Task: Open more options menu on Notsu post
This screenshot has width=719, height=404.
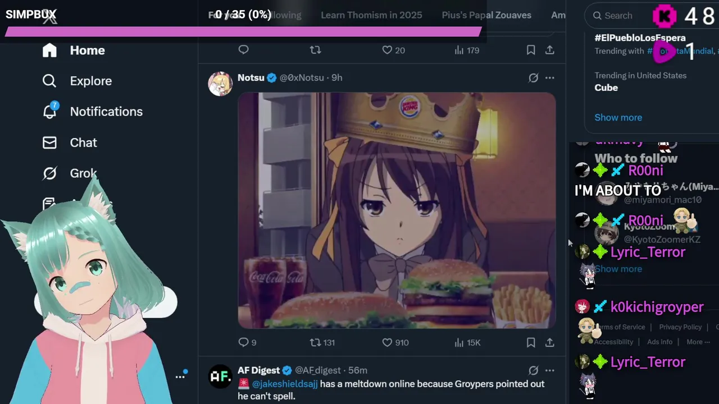Action: 550,78
